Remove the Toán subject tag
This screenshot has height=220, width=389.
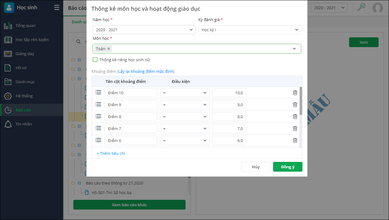[x=109, y=49]
